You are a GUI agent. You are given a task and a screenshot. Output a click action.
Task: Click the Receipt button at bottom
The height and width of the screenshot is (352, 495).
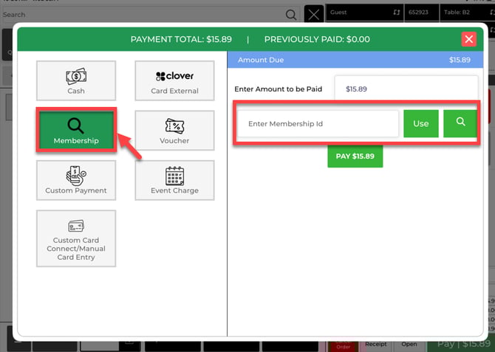click(x=375, y=344)
